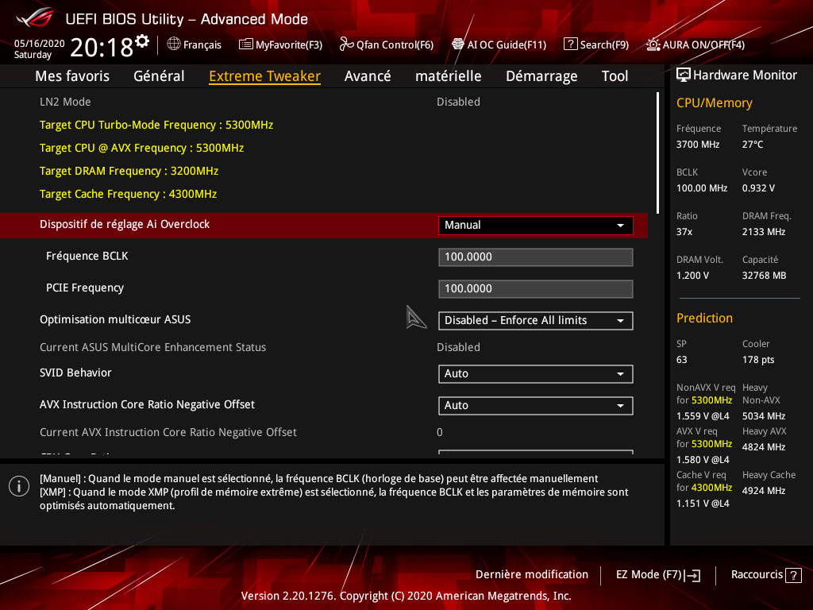The width and height of the screenshot is (813, 610).
Task: Launch AI OC Guide(F11)
Action: point(458,44)
